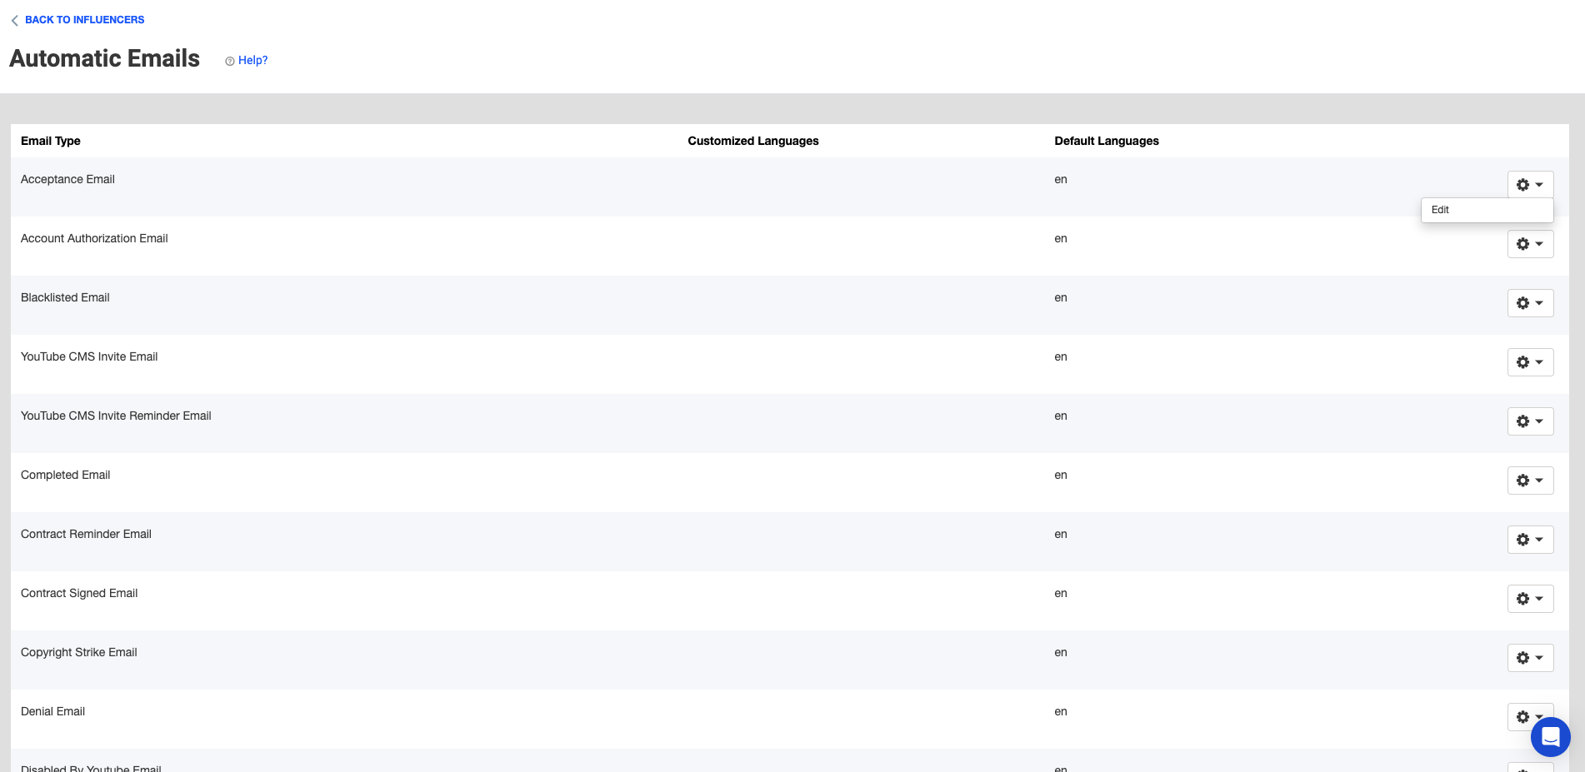Open gear menu for Account Authorization Email
The image size is (1585, 772).
[x=1530, y=244]
